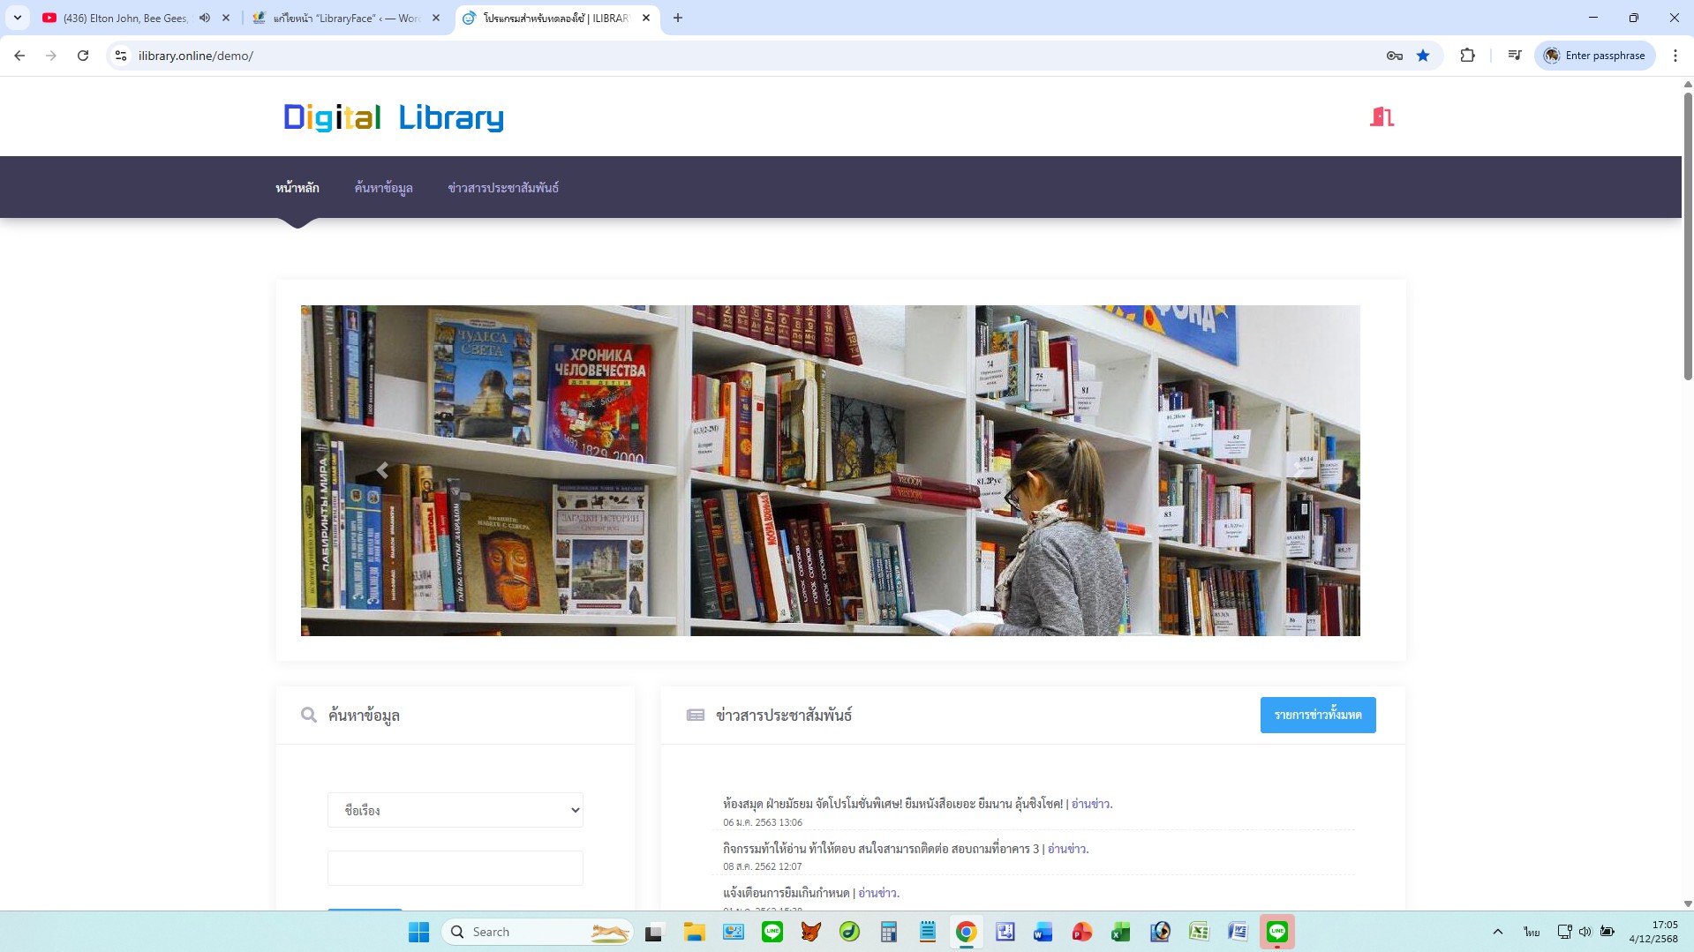The width and height of the screenshot is (1694, 952).
Task: Open the tab search dropdown arrow
Action: (18, 18)
